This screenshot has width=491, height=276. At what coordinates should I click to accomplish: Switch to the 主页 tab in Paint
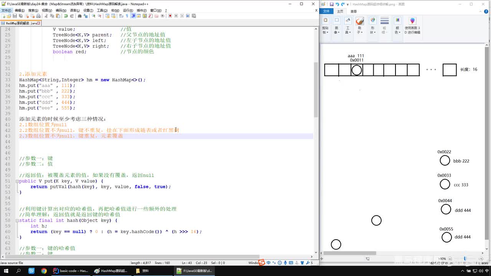[x=340, y=11]
